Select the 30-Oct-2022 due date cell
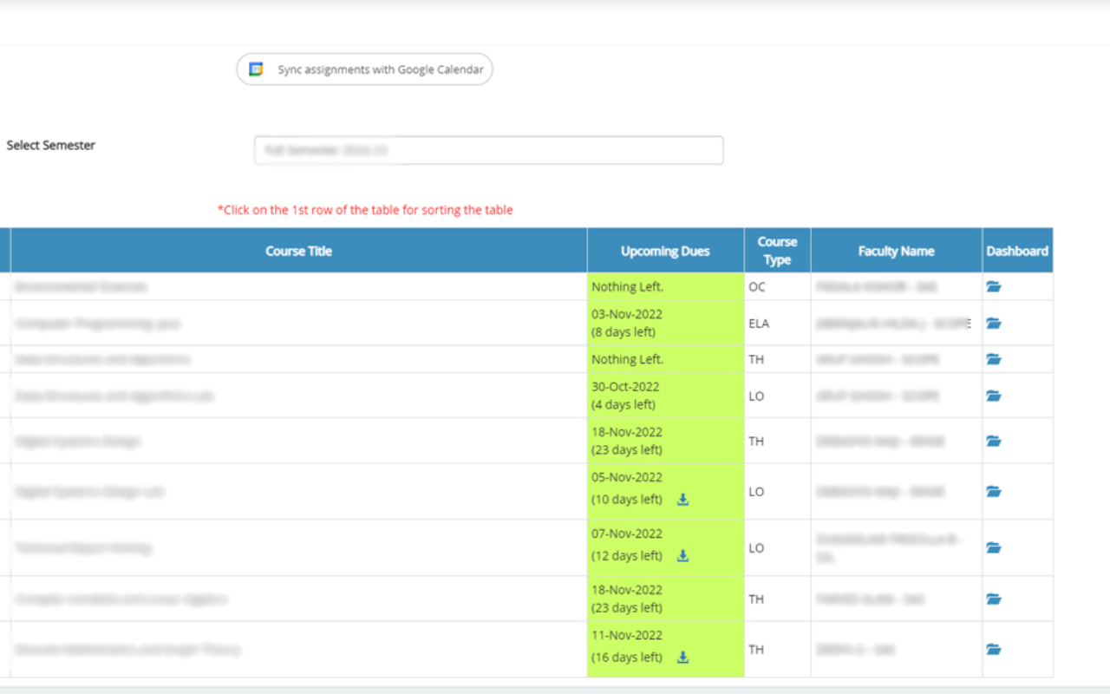Viewport: 1110px width, 694px height. tap(665, 396)
